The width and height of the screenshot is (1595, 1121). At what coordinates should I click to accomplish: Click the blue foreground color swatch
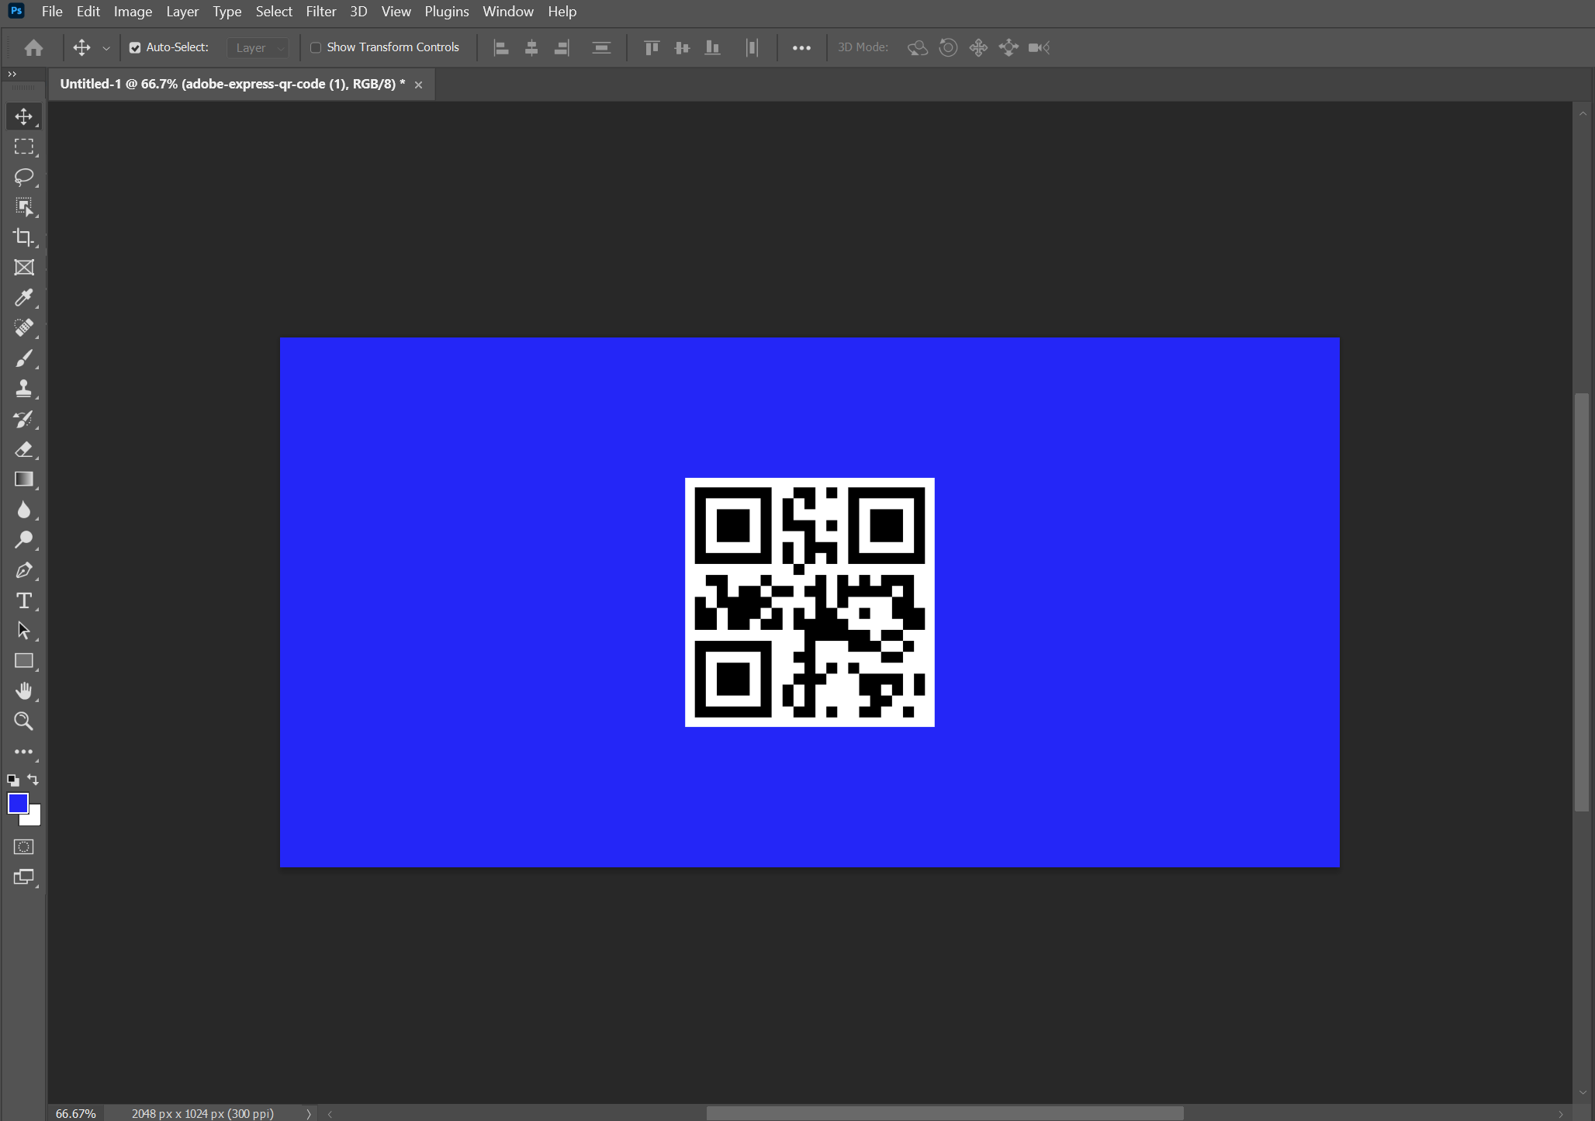17,803
